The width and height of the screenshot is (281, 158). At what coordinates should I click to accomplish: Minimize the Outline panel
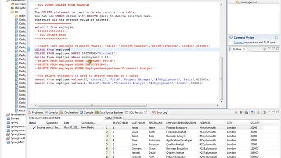click(273, 48)
